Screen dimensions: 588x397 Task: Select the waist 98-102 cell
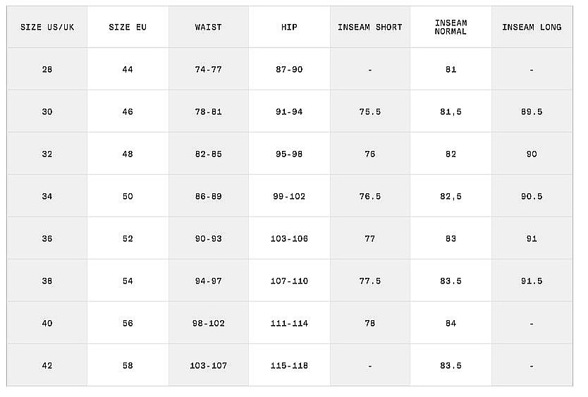pyautogui.click(x=208, y=324)
